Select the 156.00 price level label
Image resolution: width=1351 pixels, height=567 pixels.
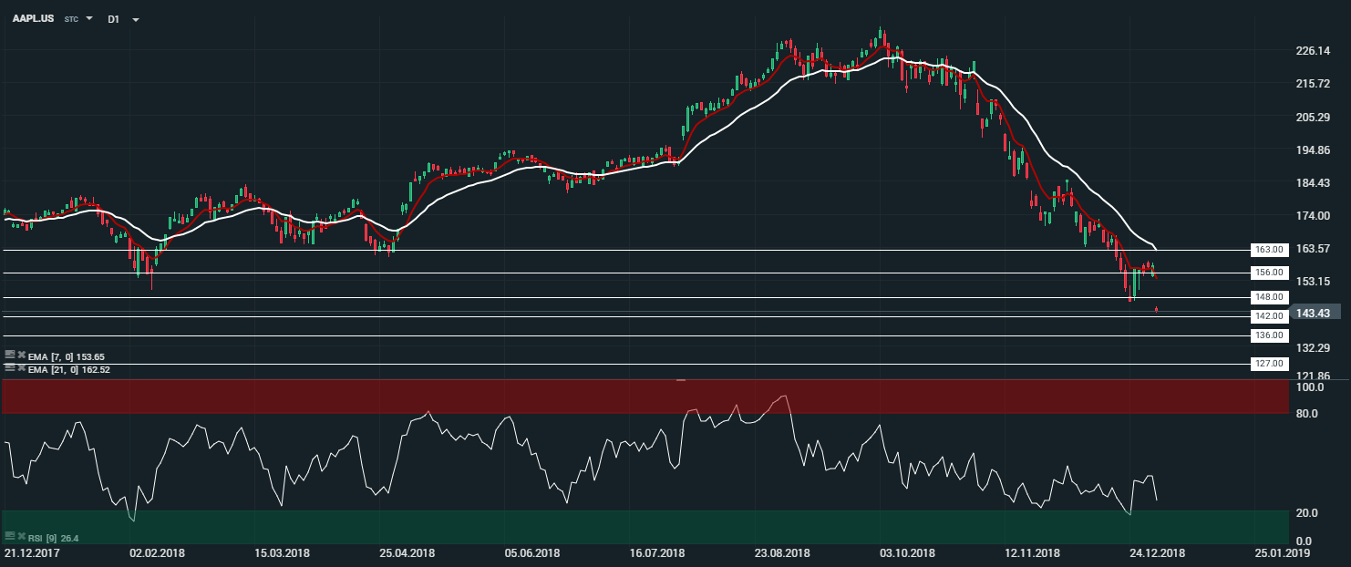click(x=1270, y=273)
